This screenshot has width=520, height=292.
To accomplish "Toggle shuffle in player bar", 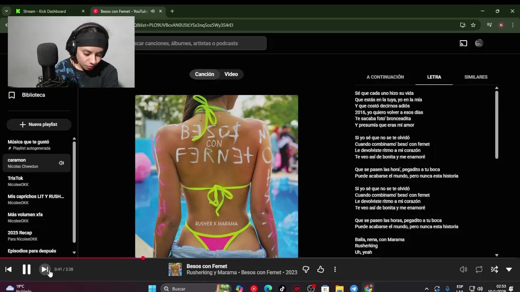I will 494,269.
